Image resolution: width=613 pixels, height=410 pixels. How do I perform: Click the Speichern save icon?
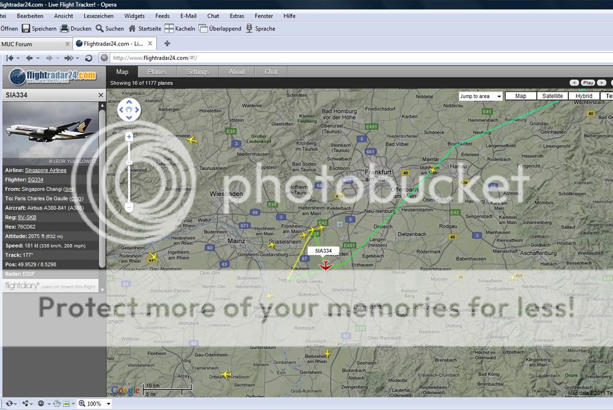tap(26, 28)
